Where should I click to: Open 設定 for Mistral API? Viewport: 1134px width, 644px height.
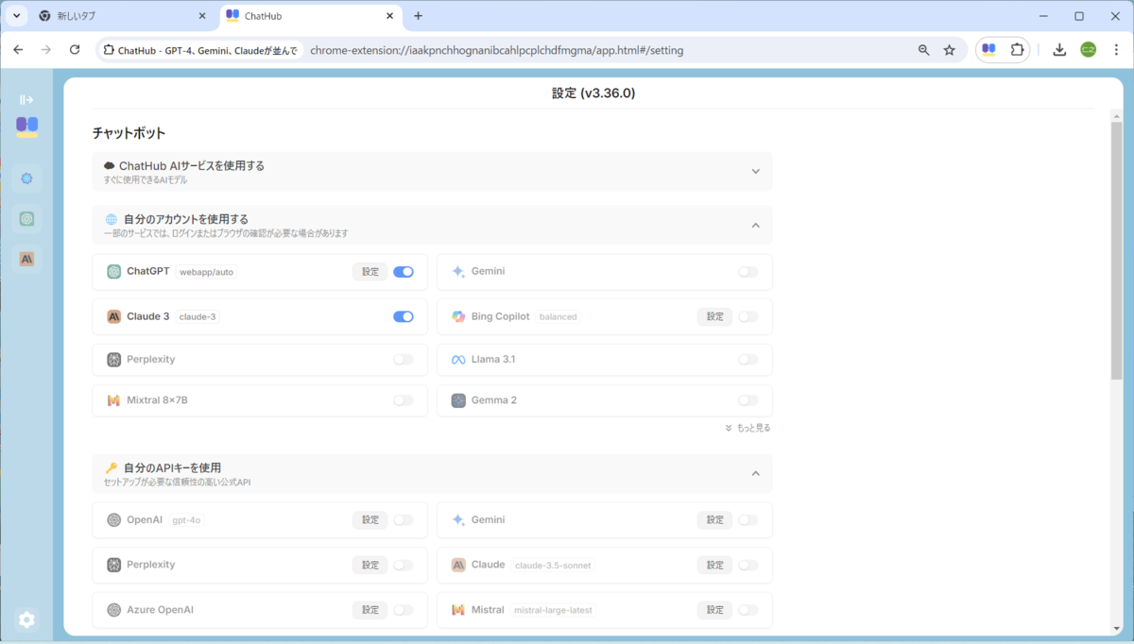(x=714, y=610)
